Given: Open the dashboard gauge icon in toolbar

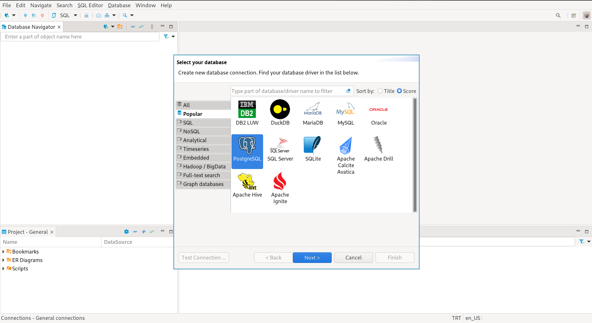Looking at the screenshot, I should (98, 15).
